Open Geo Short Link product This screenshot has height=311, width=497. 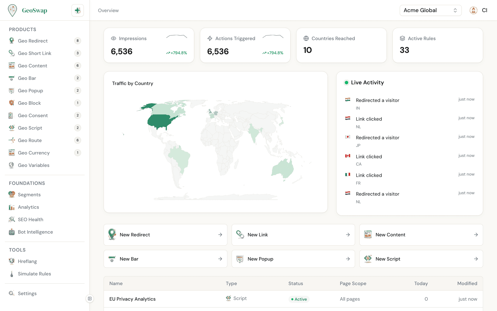point(34,53)
